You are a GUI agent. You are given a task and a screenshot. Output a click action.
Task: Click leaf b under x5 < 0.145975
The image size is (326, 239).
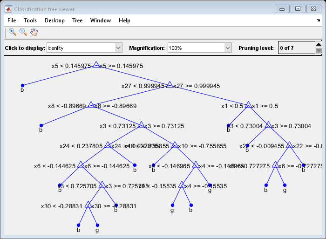point(22,85)
